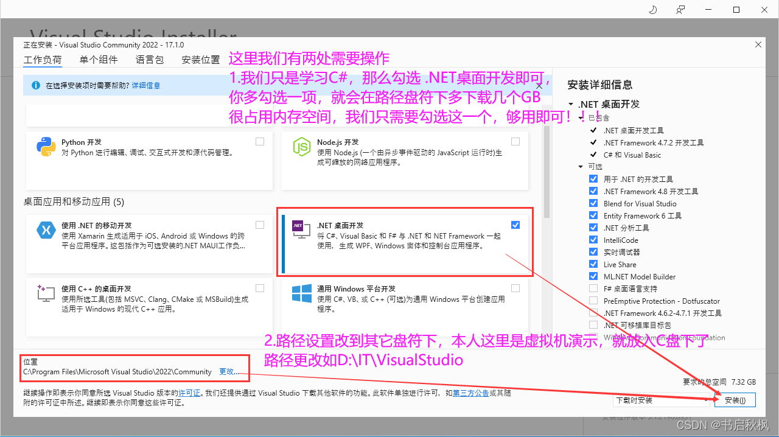Screen dimensions: 779x437
Task: Click the 要求的总空间 7.32 GB label
Action: tap(720, 382)
